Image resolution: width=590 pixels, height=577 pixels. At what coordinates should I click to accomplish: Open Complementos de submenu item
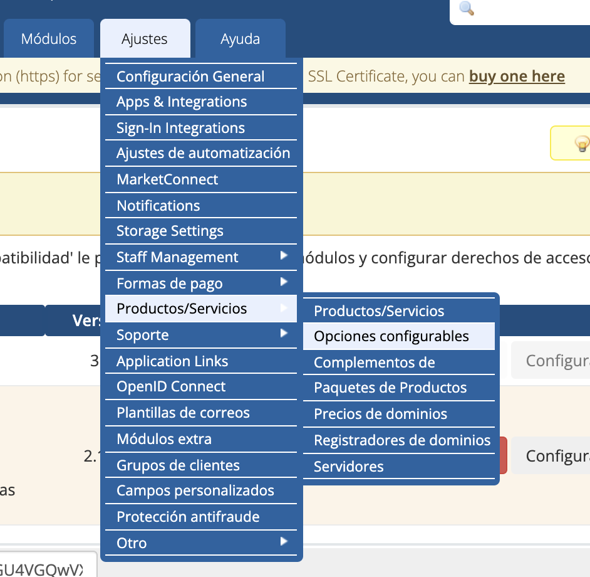pos(399,363)
